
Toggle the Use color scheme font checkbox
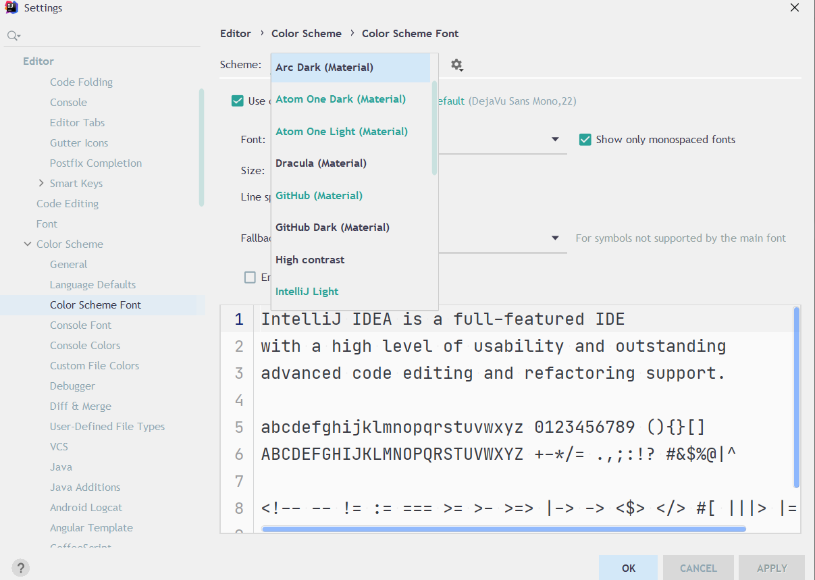[238, 101]
